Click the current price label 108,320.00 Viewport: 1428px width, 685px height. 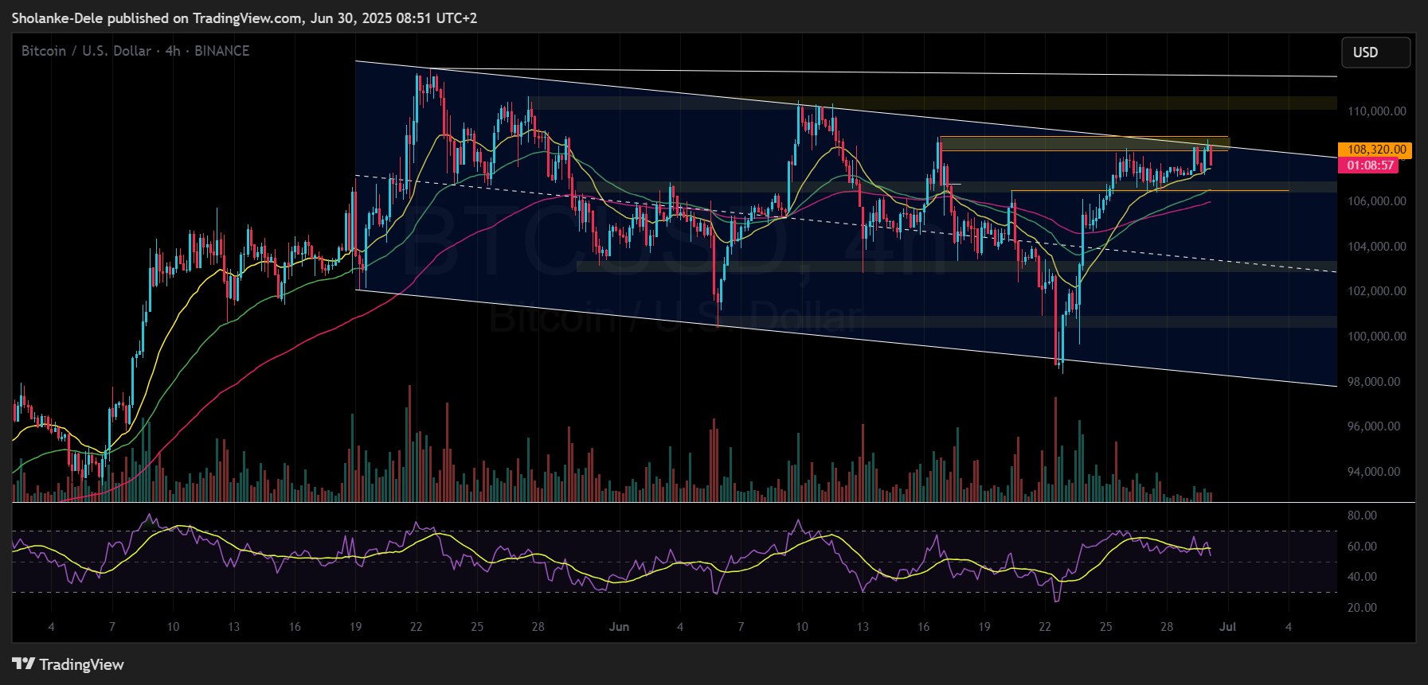pyautogui.click(x=1376, y=150)
